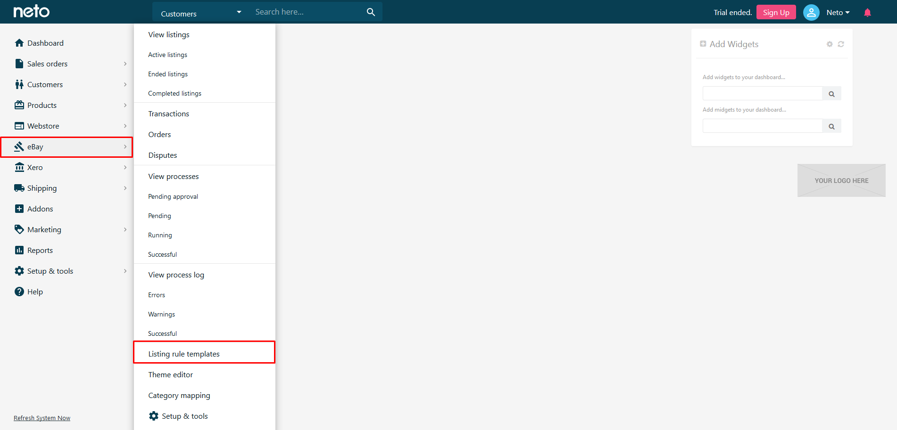This screenshot has width=897, height=430.
Task: Click the second widget search magnifier button
Action: click(831, 126)
